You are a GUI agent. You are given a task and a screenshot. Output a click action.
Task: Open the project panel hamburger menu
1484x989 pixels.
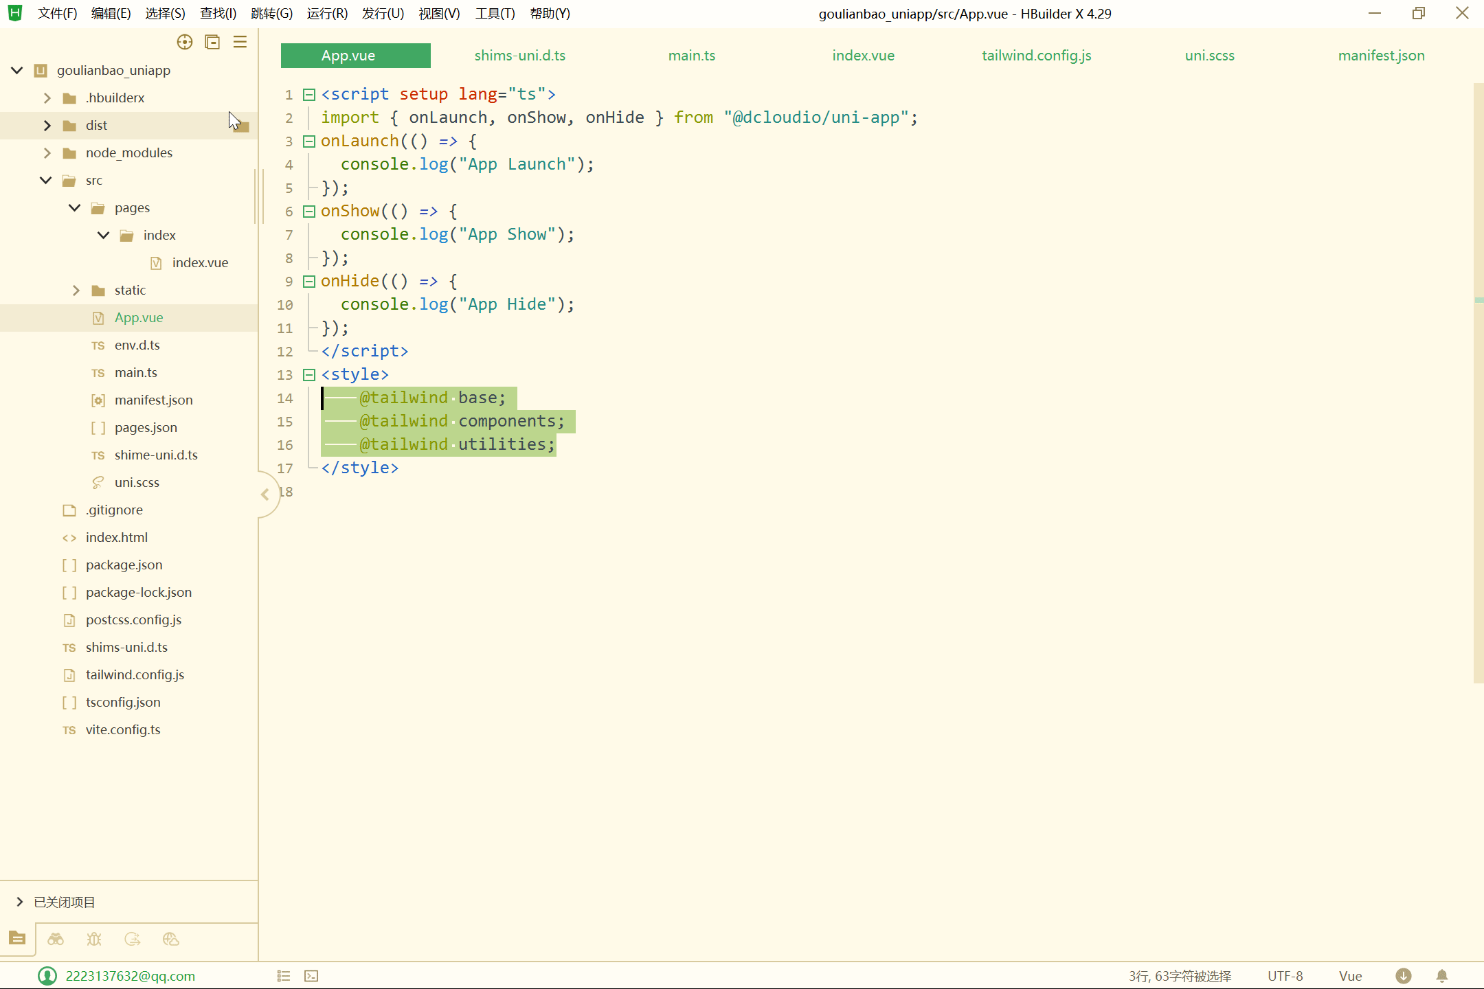240,42
